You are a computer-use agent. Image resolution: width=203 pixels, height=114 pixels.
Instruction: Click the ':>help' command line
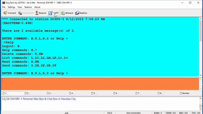[8, 42]
